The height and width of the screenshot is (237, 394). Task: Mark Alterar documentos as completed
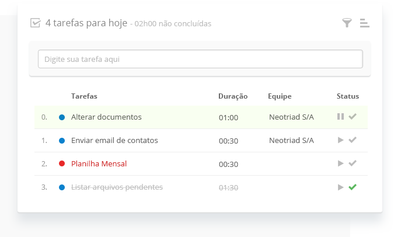tap(353, 117)
